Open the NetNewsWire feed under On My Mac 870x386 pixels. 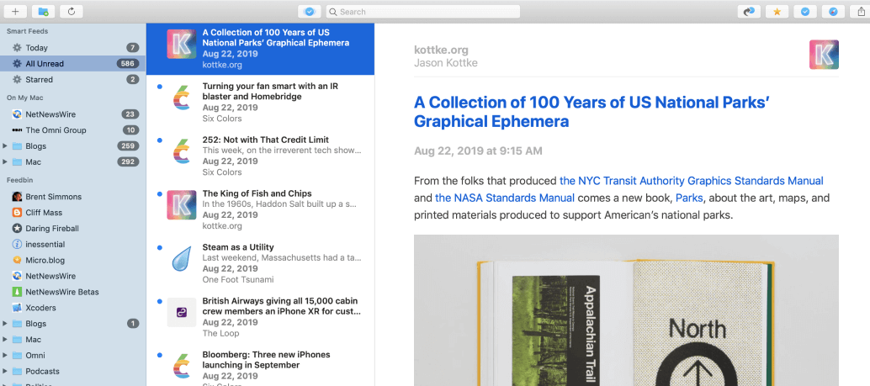point(72,114)
